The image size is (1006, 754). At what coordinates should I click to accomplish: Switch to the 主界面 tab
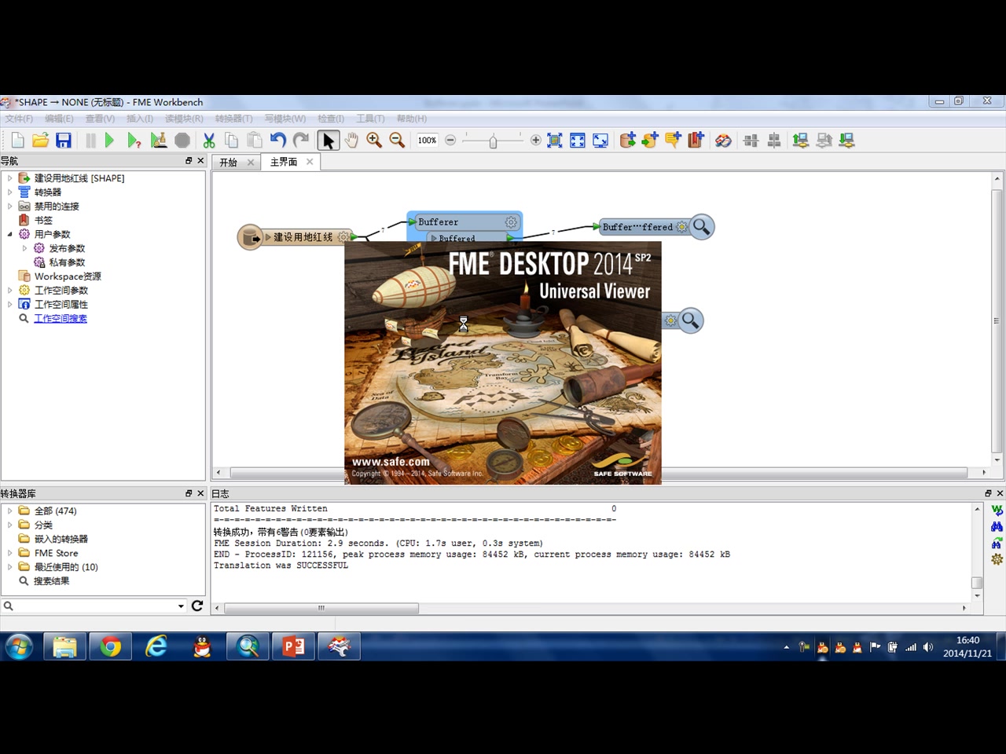(284, 162)
